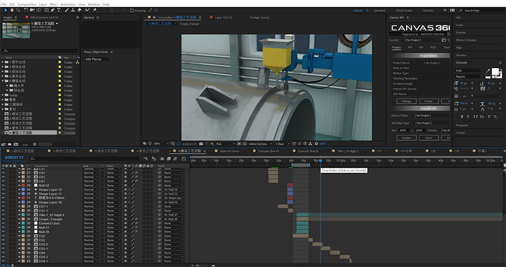Image resolution: width=506 pixels, height=267 pixels.
Task: Open the Graph Editor in timeline
Action: point(184,159)
